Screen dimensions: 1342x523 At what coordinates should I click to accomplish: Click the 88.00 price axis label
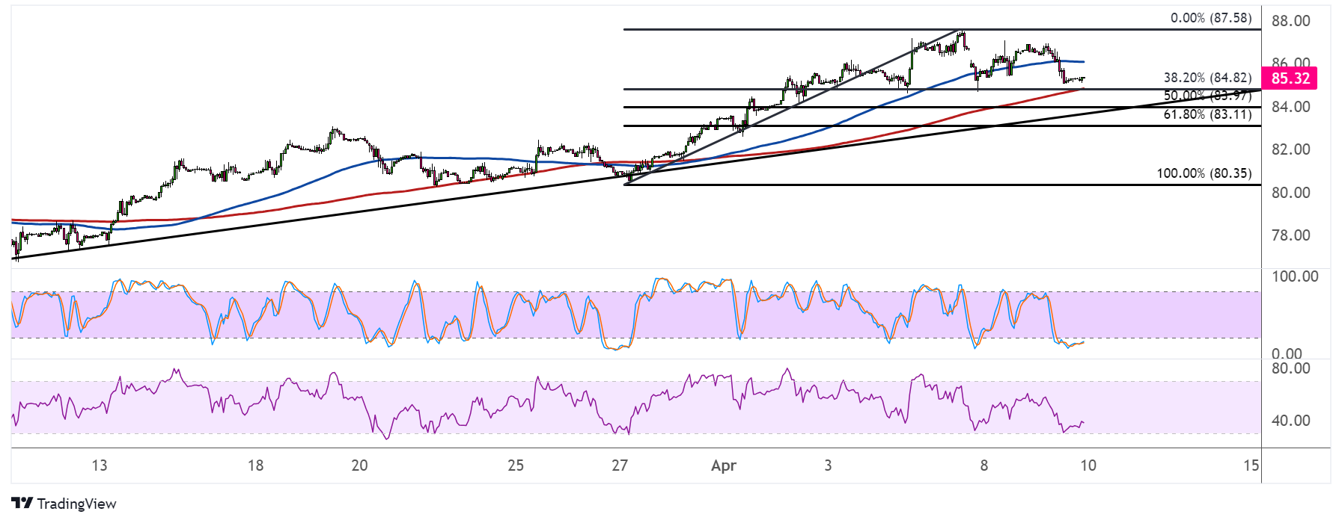click(1290, 21)
